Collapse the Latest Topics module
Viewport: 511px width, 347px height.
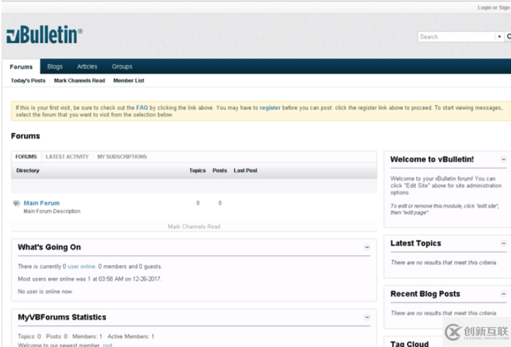coord(503,243)
